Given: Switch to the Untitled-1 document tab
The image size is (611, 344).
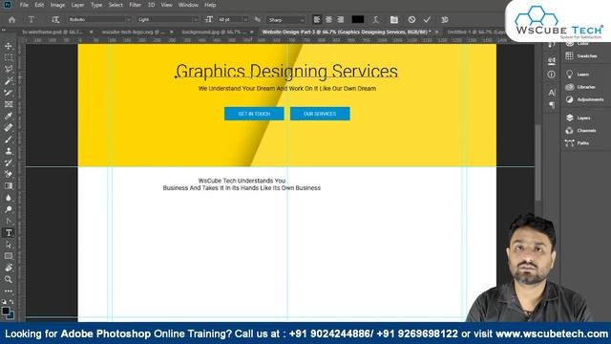Looking at the screenshot, I should 476,32.
